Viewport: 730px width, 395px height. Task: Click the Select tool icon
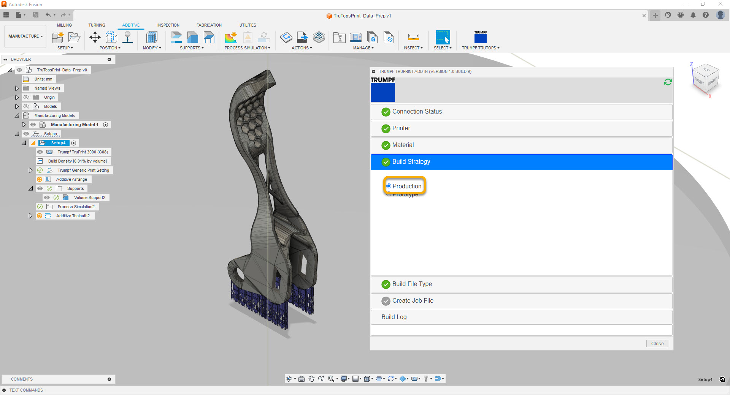point(443,37)
